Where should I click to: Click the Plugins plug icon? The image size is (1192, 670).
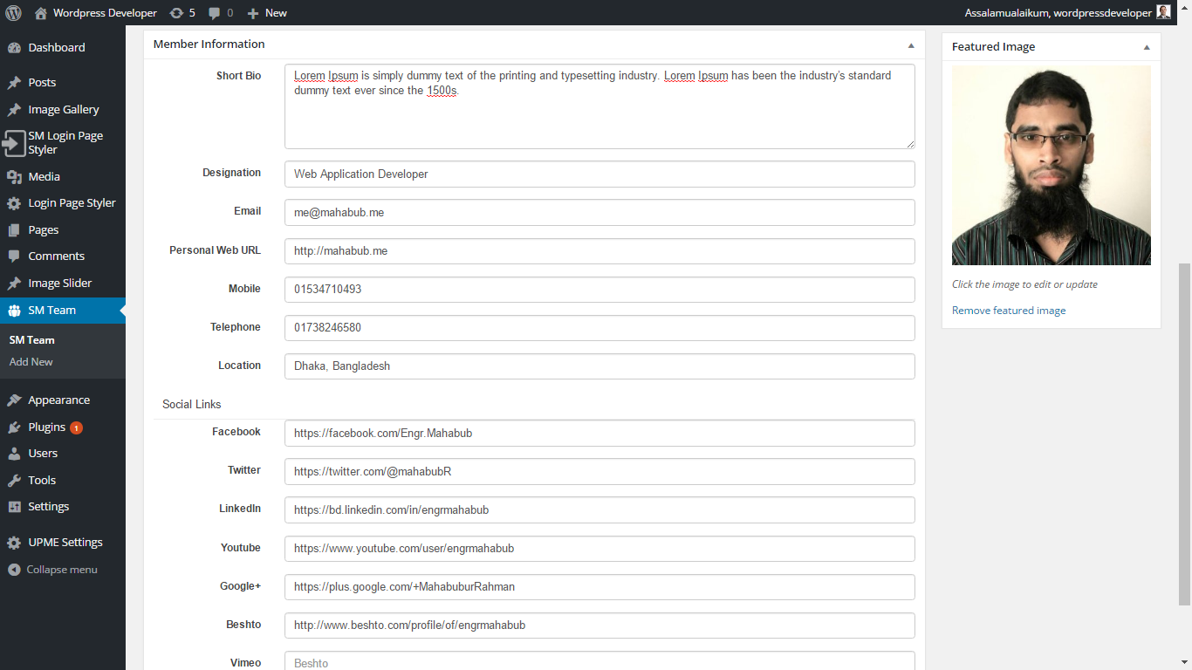coord(14,427)
